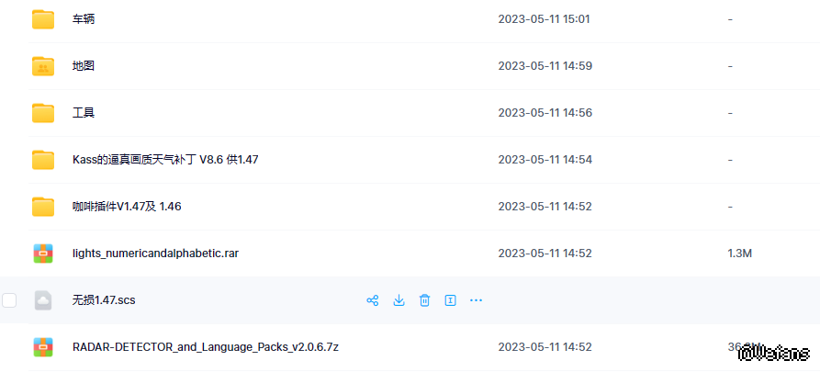Open folder Kass的逼真画质天气补丁 V8.6 供1.47
Viewport: 820px width, 372px height.
coord(165,160)
